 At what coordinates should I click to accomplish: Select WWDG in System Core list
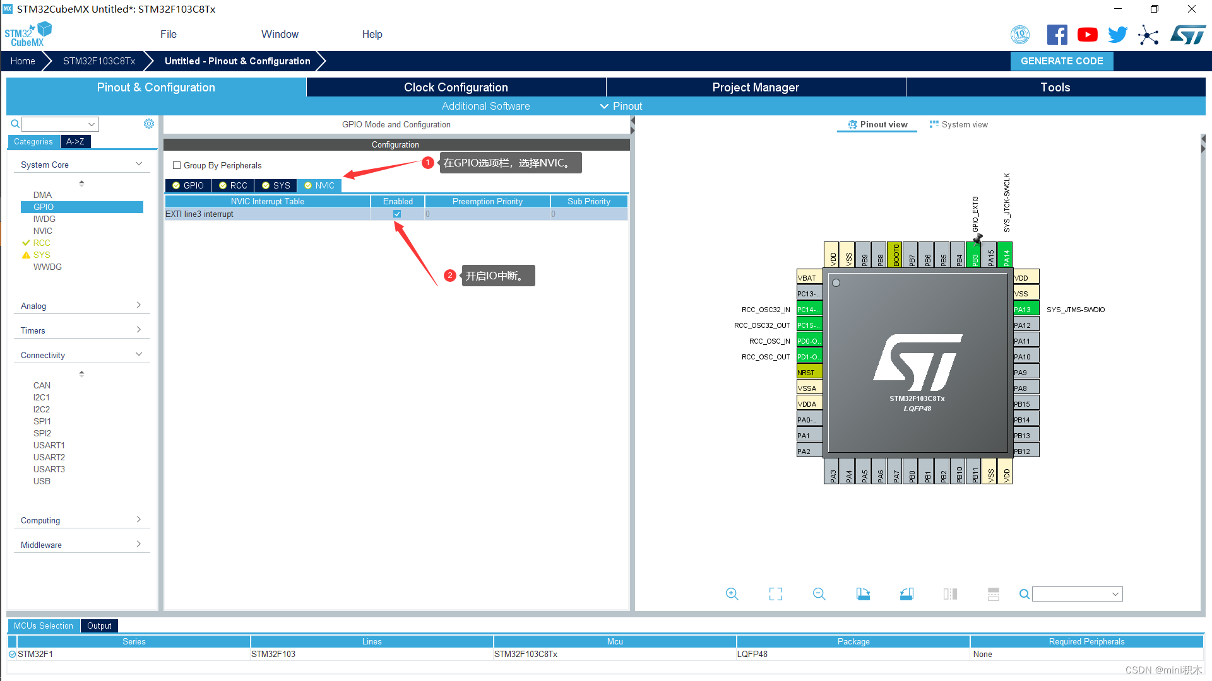[x=47, y=267]
